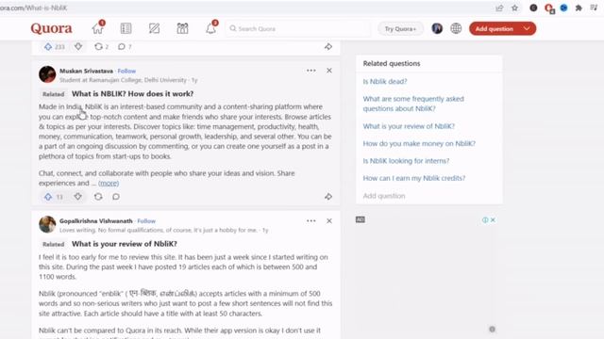The width and height of the screenshot is (604, 339).
Task: Open related question 'Is Nblik dead?'
Action: click(385, 82)
